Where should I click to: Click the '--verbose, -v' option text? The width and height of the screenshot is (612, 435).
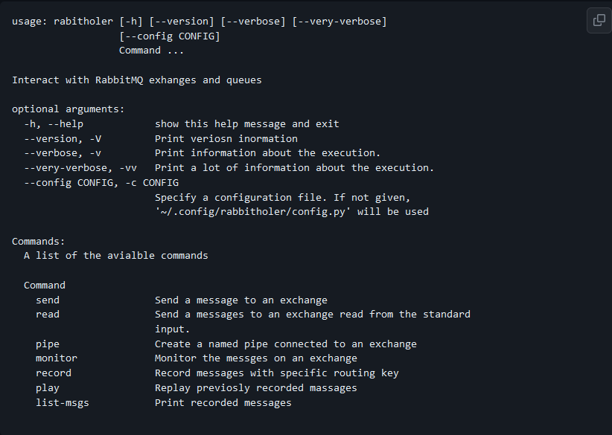pyautogui.click(x=63, y=152)
